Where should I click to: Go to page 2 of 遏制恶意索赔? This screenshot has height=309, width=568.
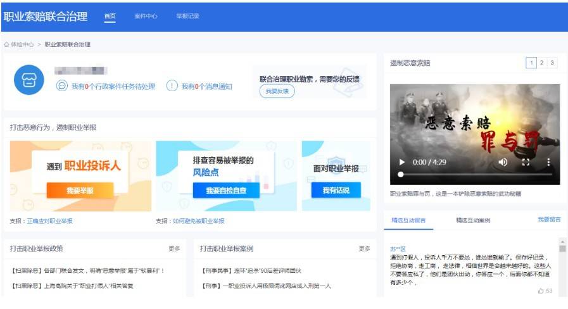542,63
